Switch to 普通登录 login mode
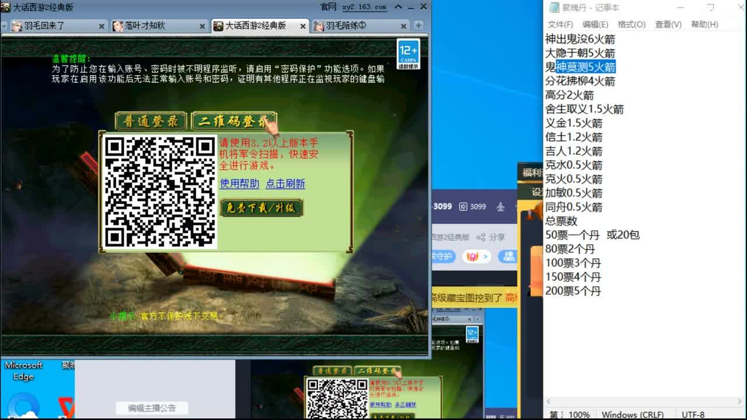Viewport: 747px width, 420px height. 151,121
